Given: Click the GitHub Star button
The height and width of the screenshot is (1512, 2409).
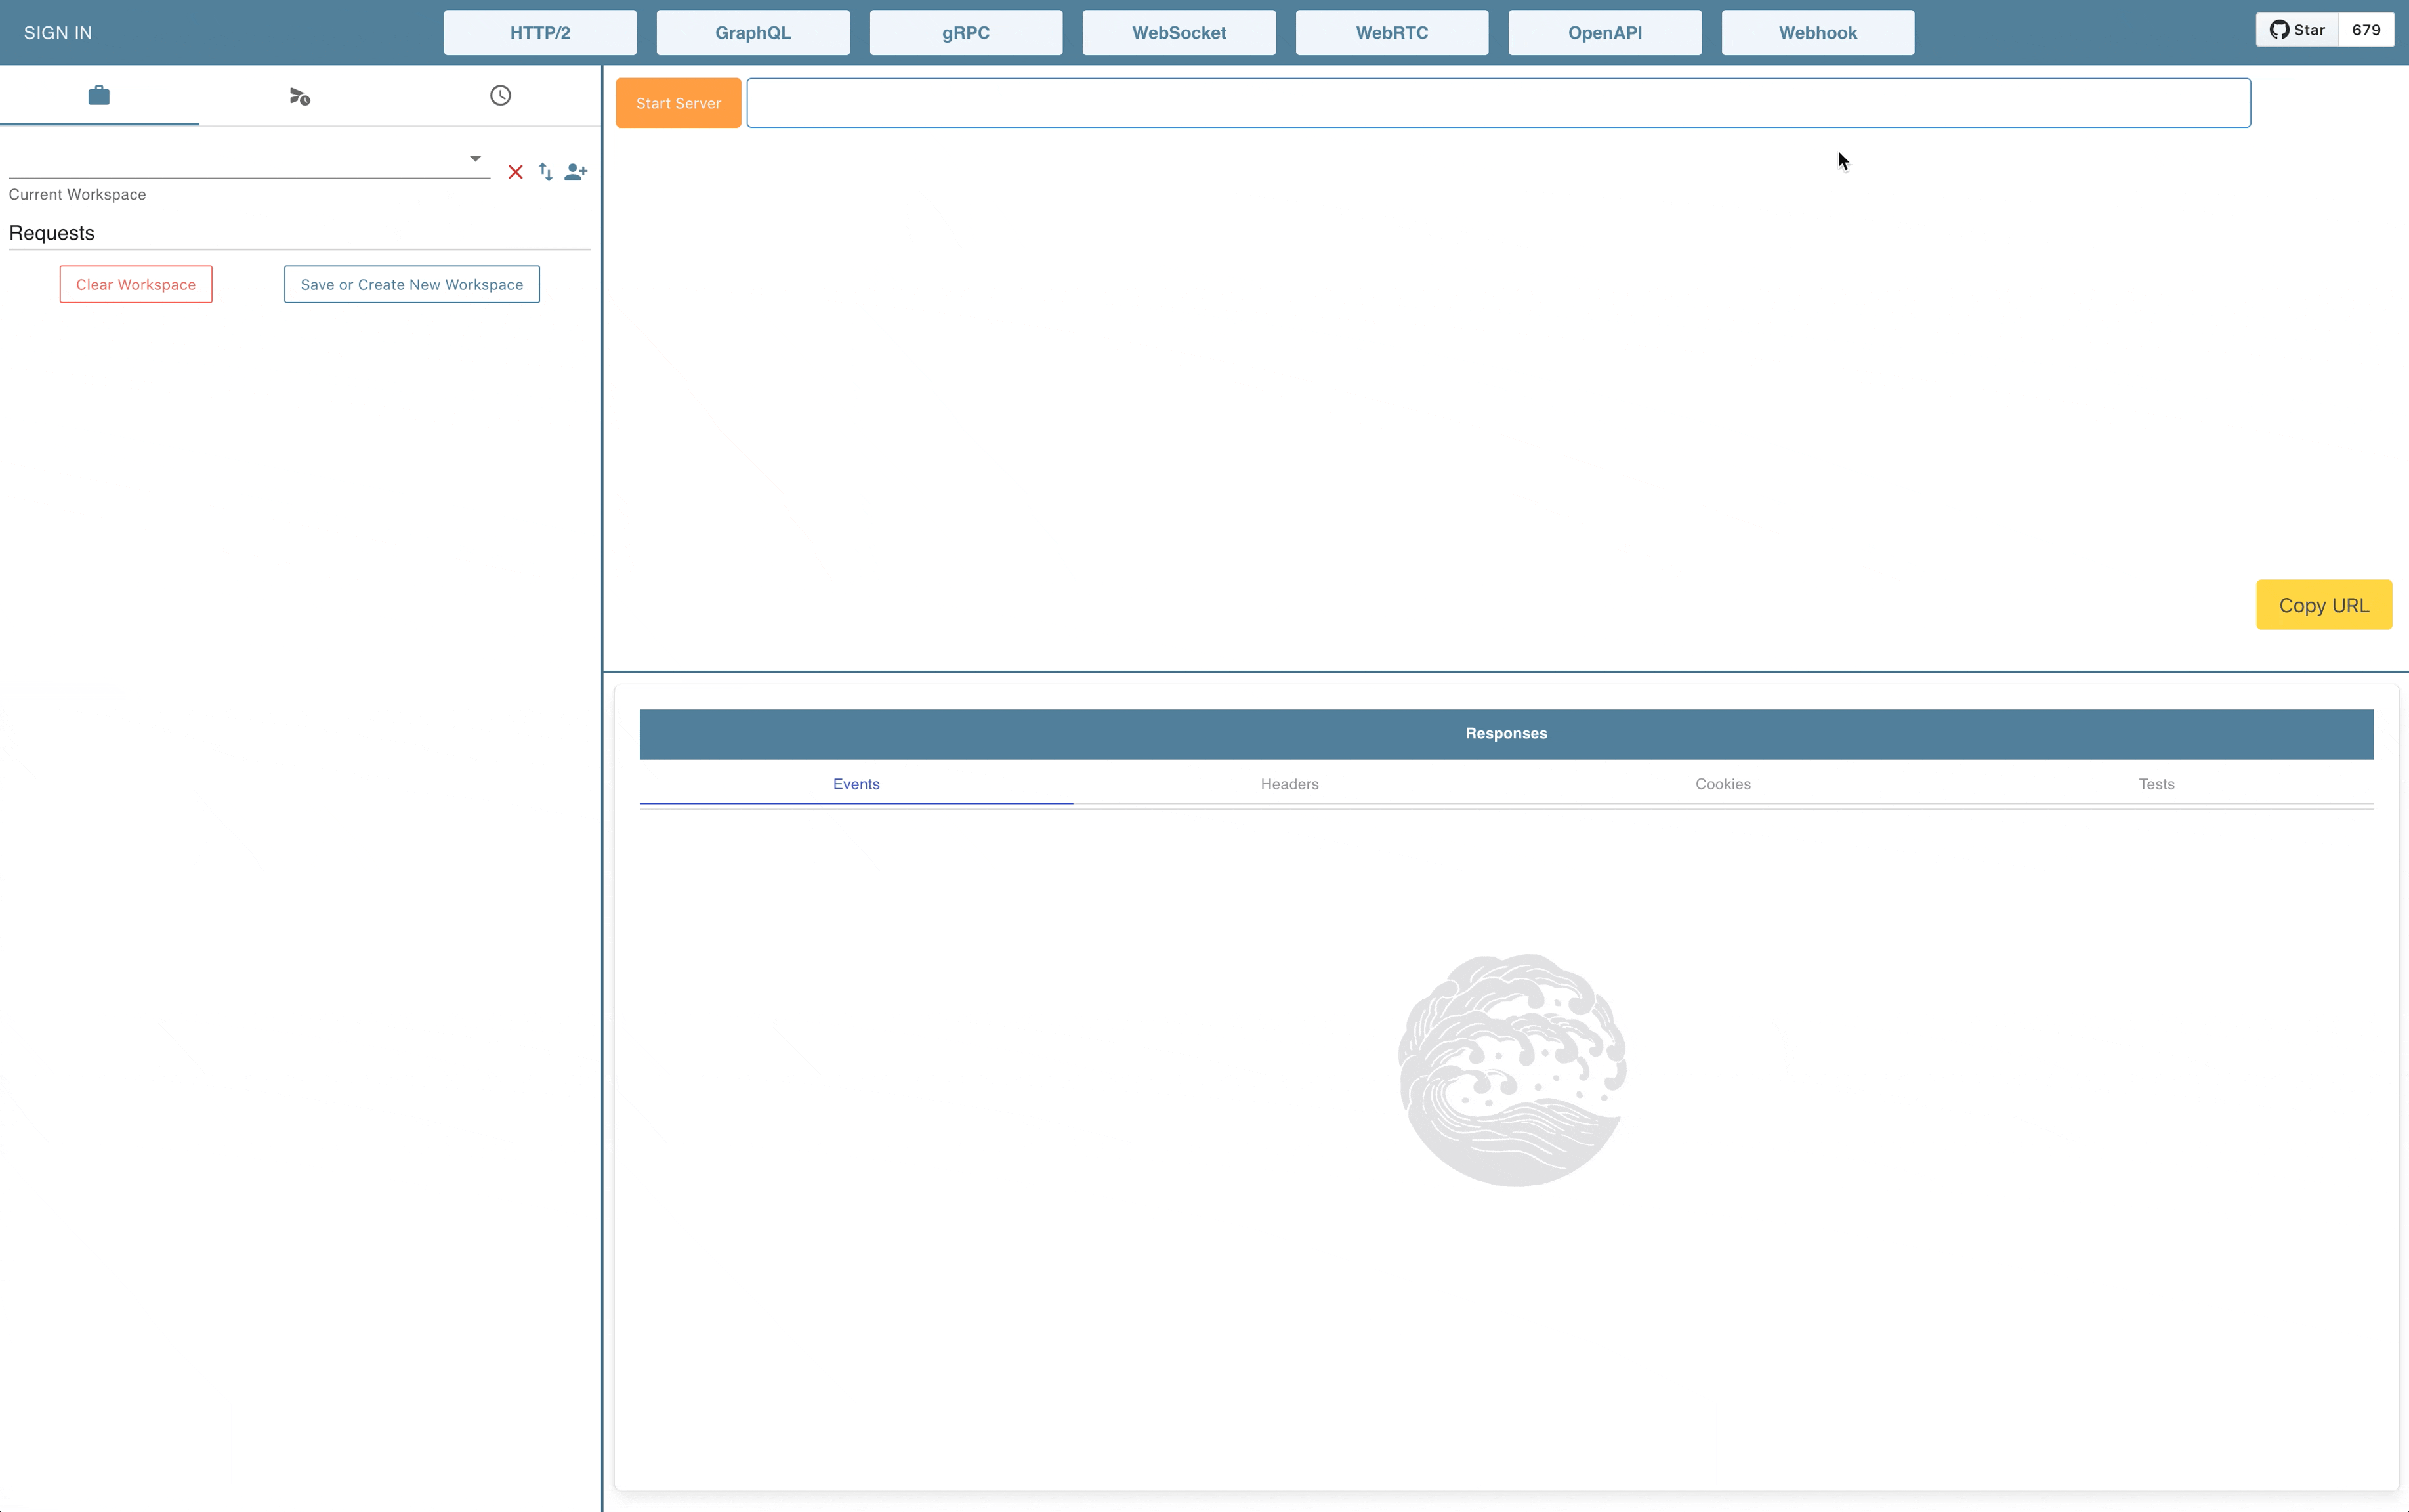Looking at the screenshot, I should point(2297,30).
